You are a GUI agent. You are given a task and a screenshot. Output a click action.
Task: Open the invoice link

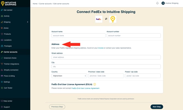101,48
